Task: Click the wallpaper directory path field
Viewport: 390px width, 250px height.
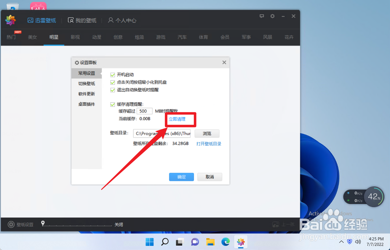Action: click(x=162, y=133)
